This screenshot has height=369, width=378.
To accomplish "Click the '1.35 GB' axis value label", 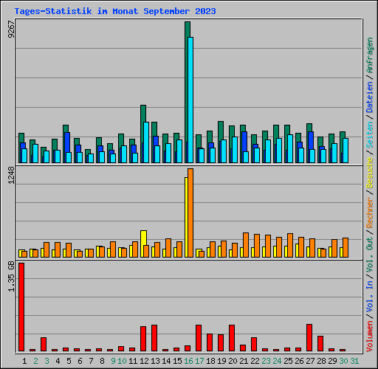I will 11,277.
